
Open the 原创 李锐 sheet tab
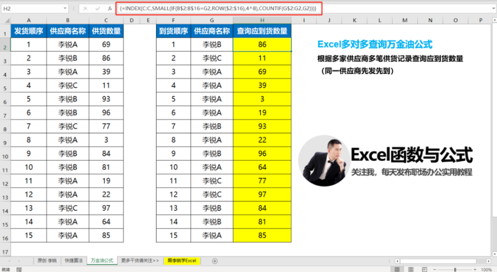[x=47, y=261]
